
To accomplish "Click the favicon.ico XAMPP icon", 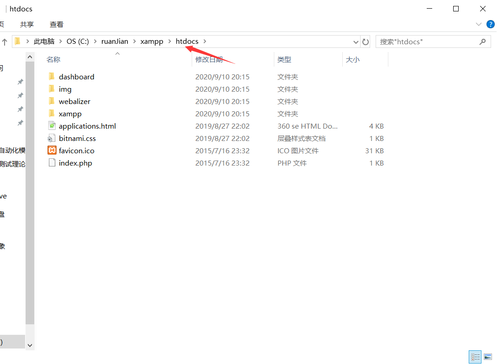I will [52, 150].
